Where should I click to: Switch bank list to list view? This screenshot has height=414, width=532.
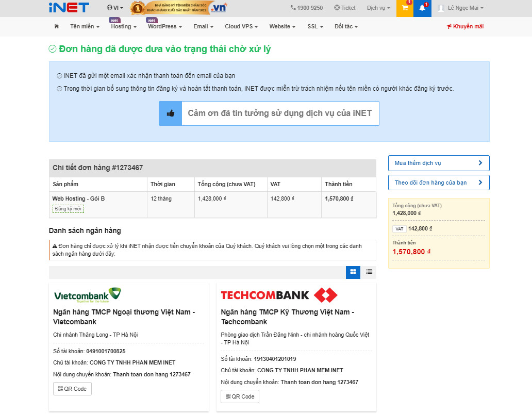pos(369,272)
